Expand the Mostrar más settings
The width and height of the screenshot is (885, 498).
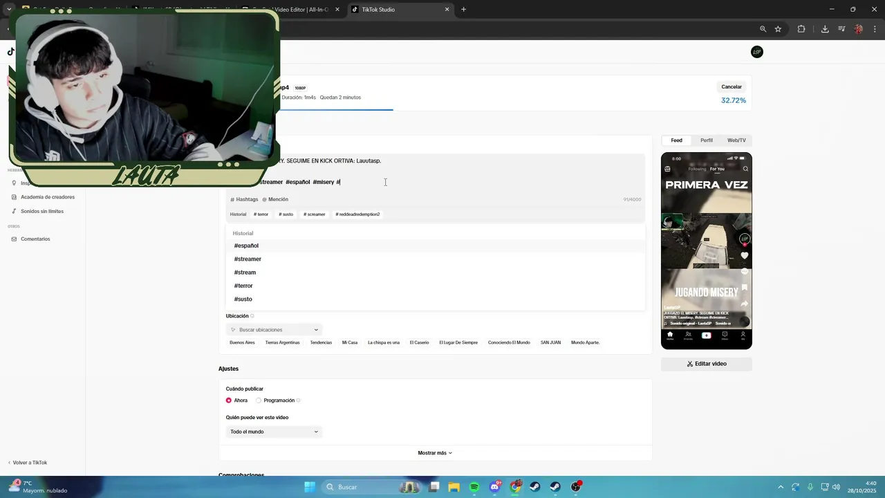[435, 453]
